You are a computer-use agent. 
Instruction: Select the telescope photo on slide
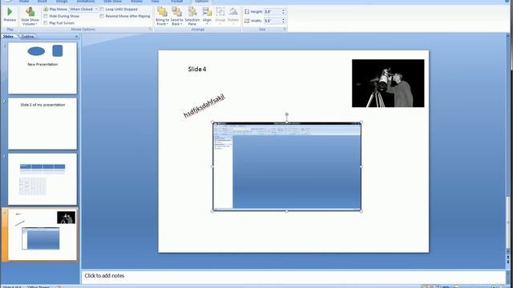[x=388, y=83]
